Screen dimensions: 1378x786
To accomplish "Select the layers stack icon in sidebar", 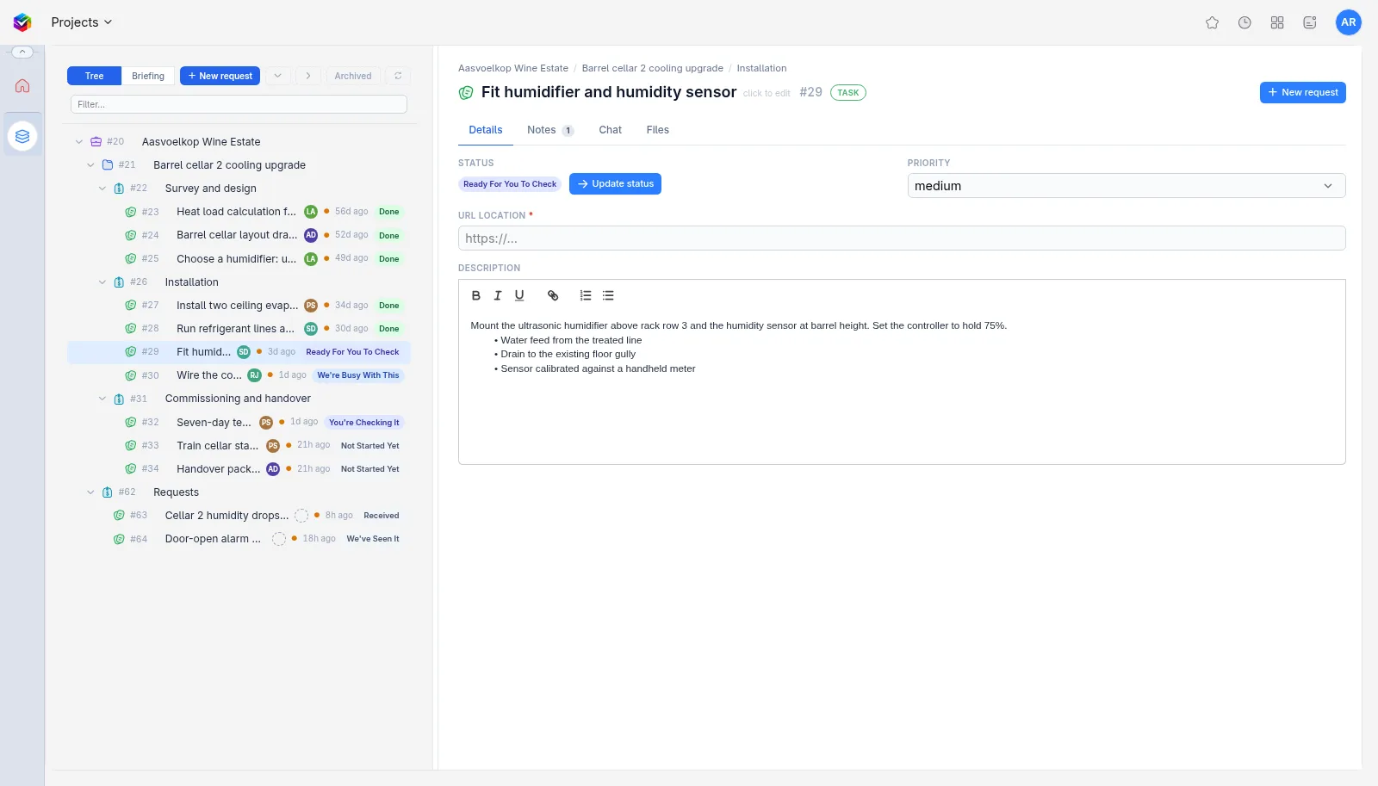I will tap(22, 136).
